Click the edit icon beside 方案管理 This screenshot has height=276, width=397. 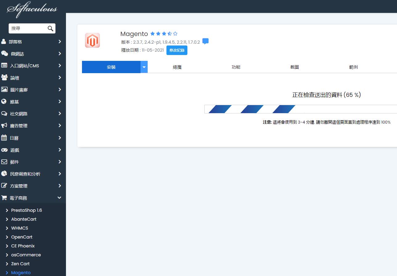[x=4, y=186]
